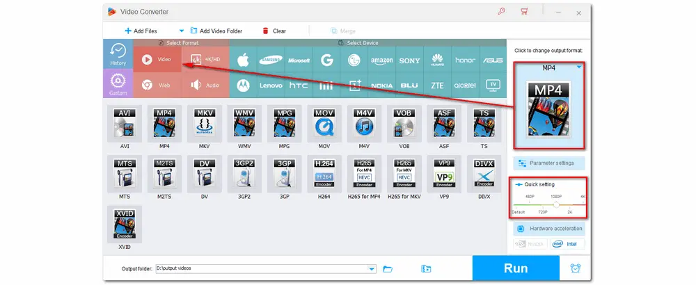
Task: Switch to the Video format tab
Action: (x=157, y=59)
